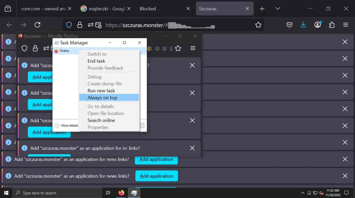The width and height of the screenshot is (355, 198).
Task: Open tracking protection shield in main address bar
Action: click(x=69, y=25)
